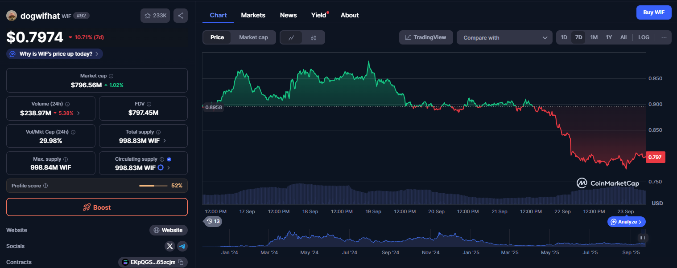Image resolution: width=677 pixels, height=268 pixels.
Task: Click the 0.797 current price label
Action: point(655,157)
